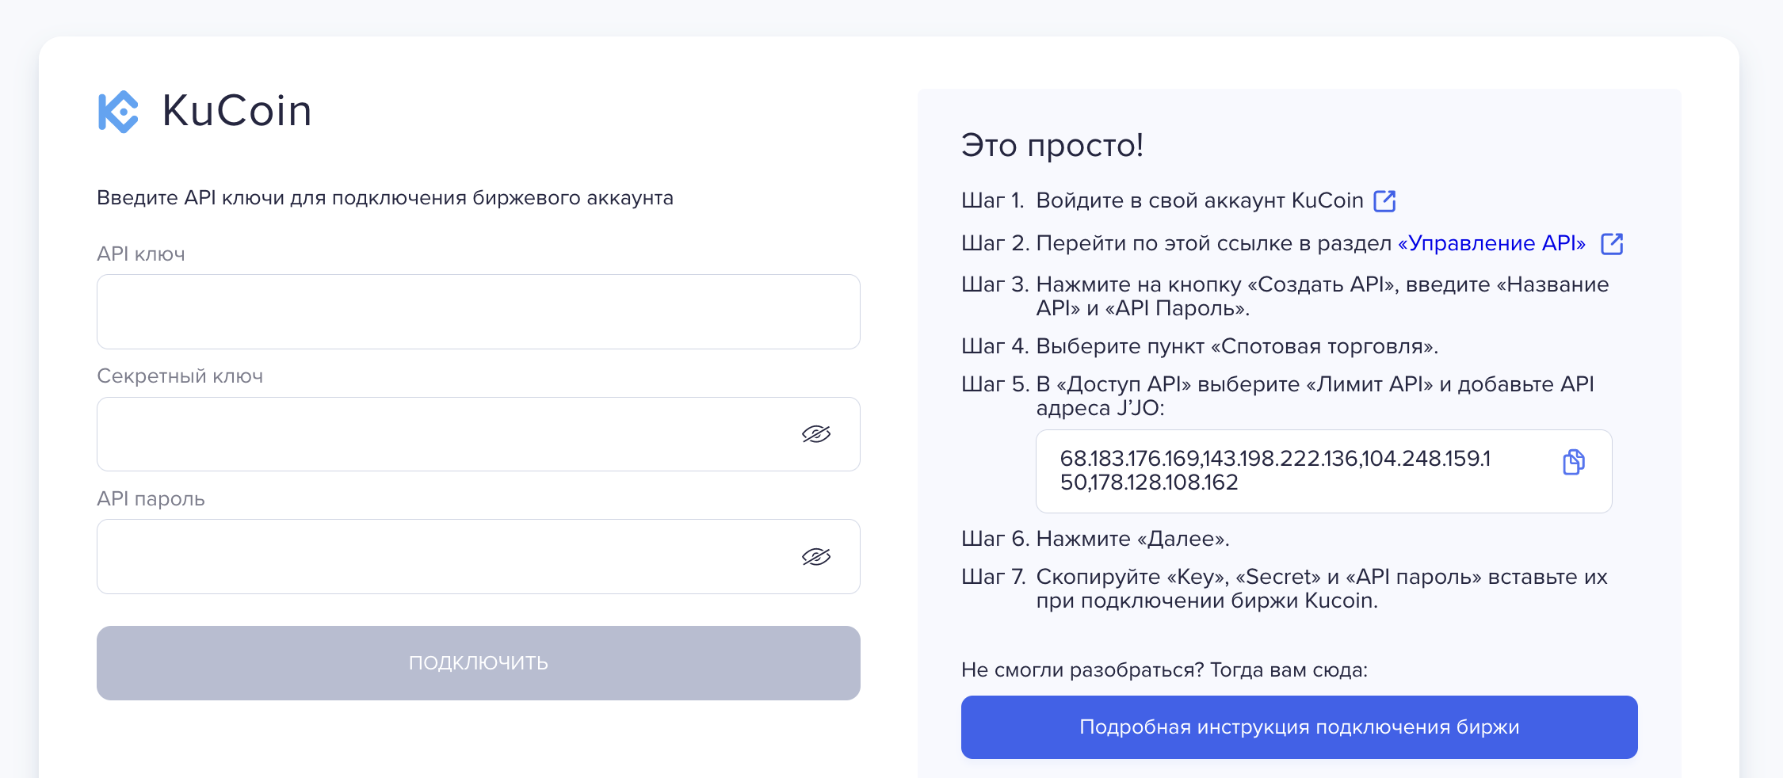Click the «Секретный ключ» label
This screenshot has width=1783, height=778.
(x=180, y=376)
